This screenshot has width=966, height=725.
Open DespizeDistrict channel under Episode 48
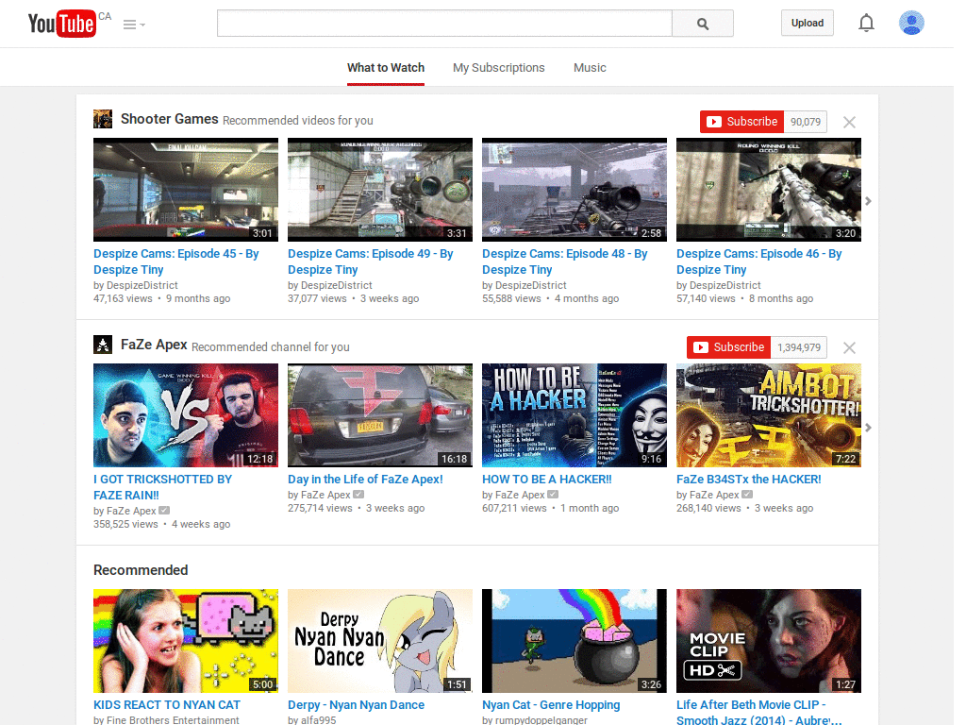[x=531, y=285]
